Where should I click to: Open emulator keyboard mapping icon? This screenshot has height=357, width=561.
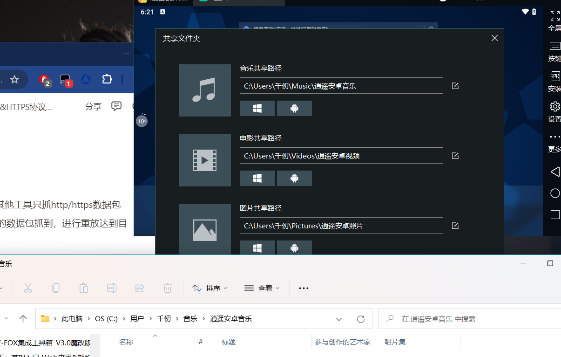coord(555,46)
